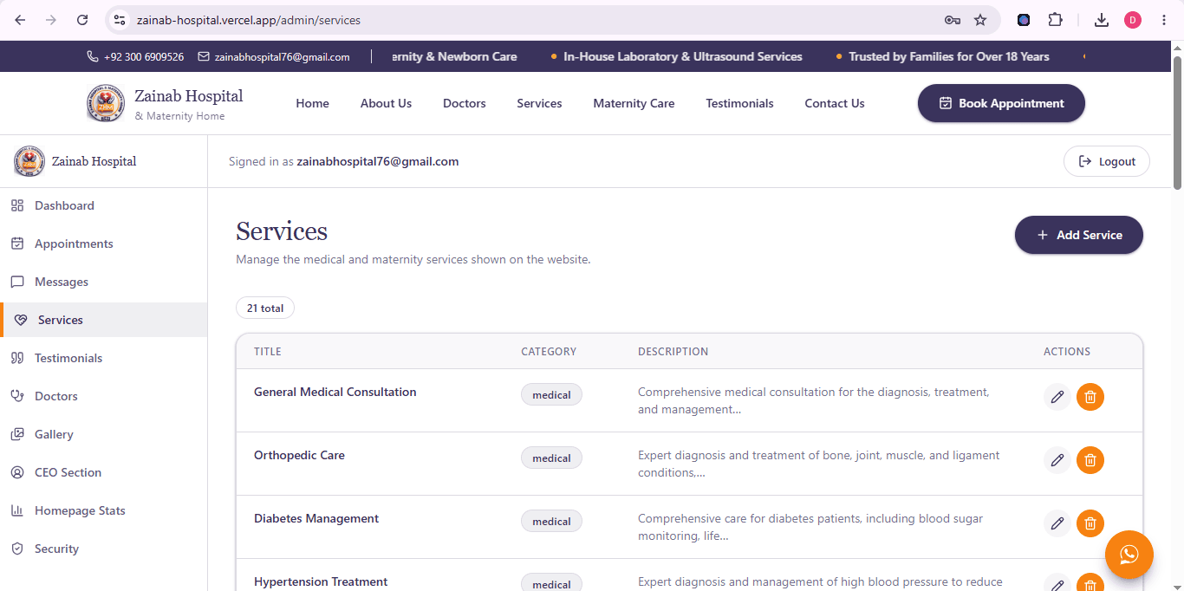Open Dashboard in the sidebar
Screen dimensions: 1184x591
(104, 205)
